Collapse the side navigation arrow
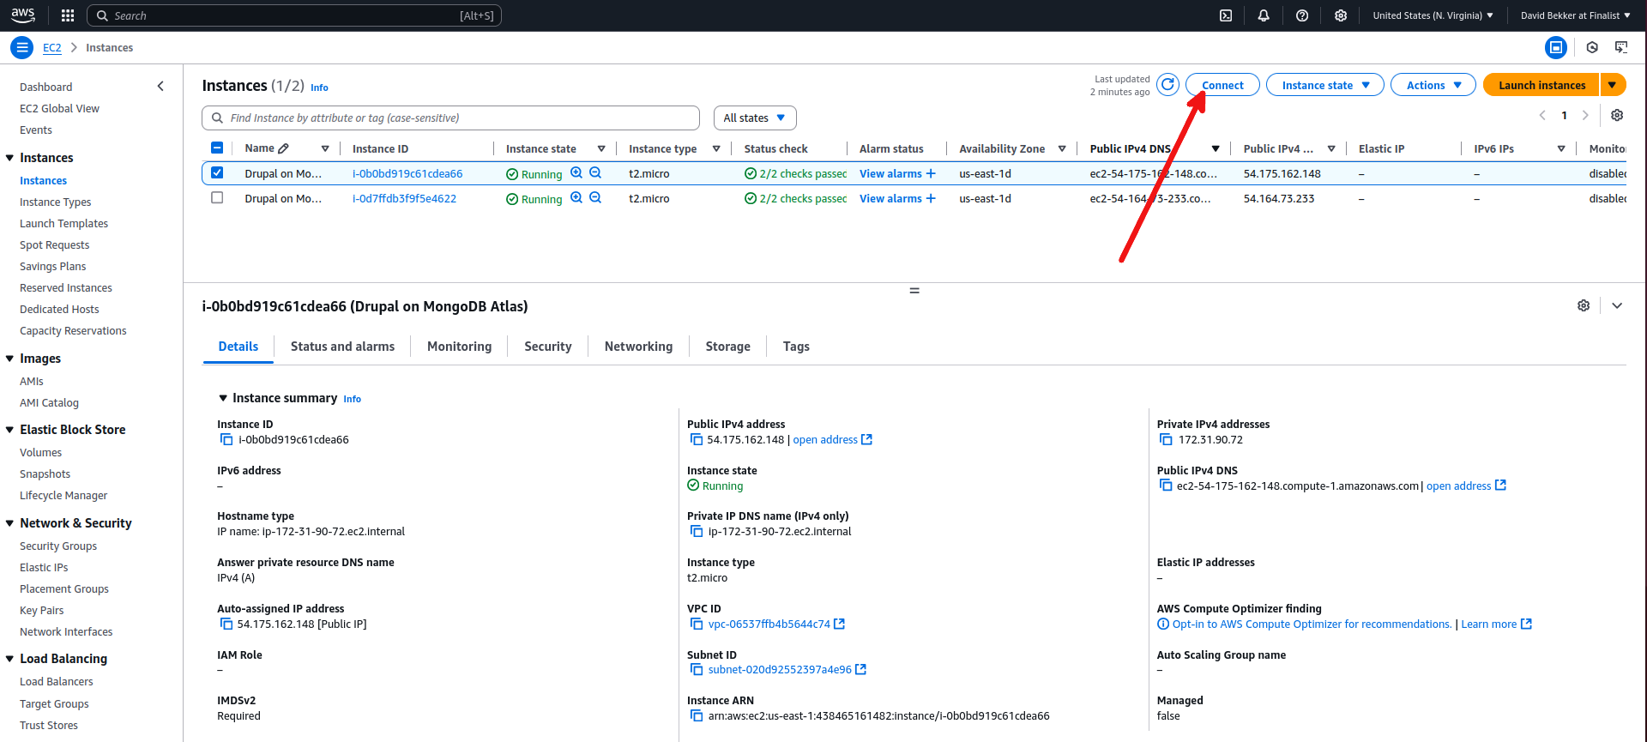Screen dimensions: 1647x742 160,87
